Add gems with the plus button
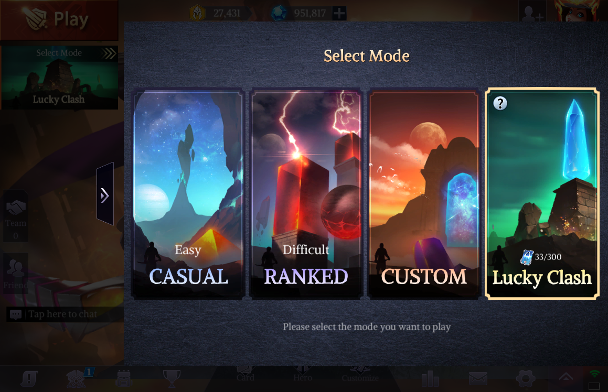The height and width of the screenshot is (392, 608). (x=339, y=13)
